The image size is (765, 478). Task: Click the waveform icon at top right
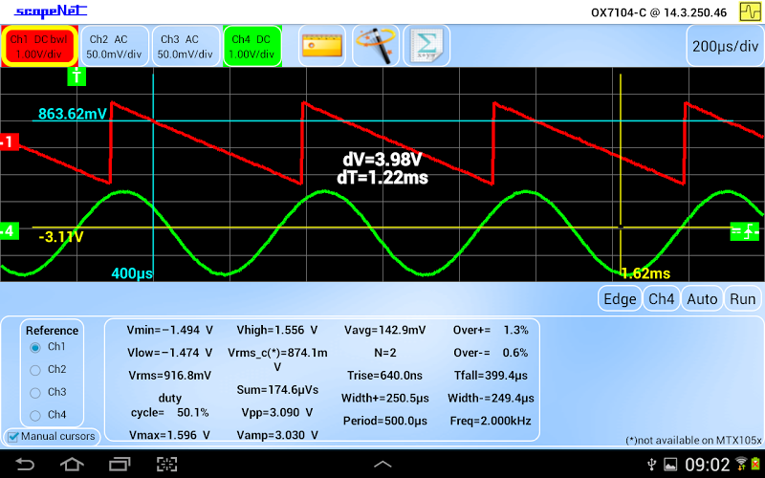click(750, 11)
